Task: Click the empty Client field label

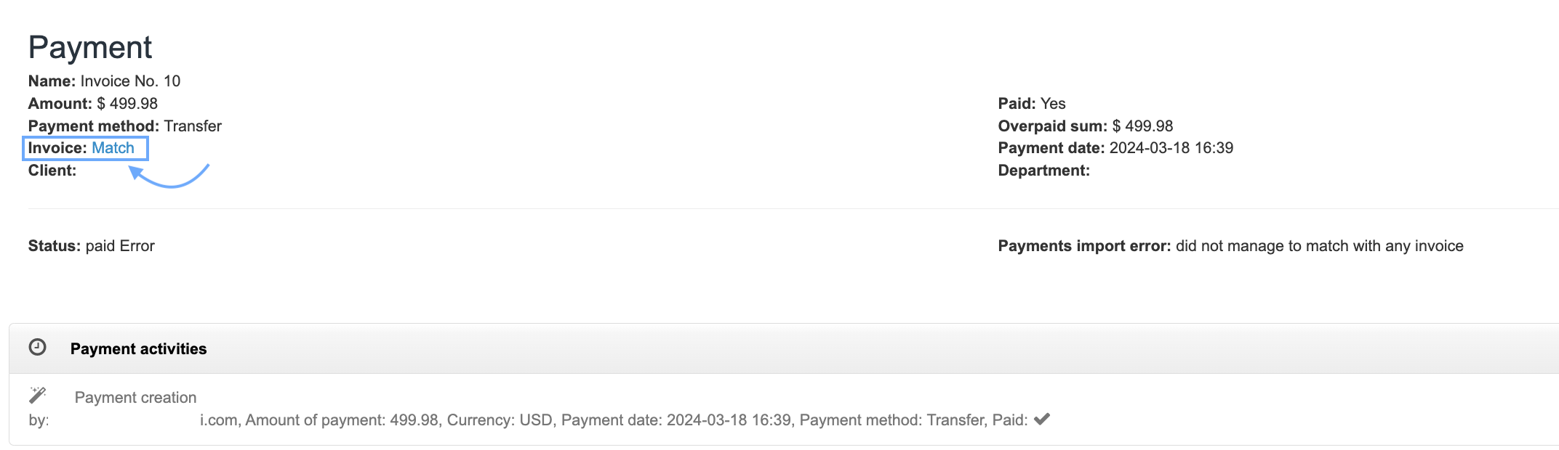Action: pos(52,171)
